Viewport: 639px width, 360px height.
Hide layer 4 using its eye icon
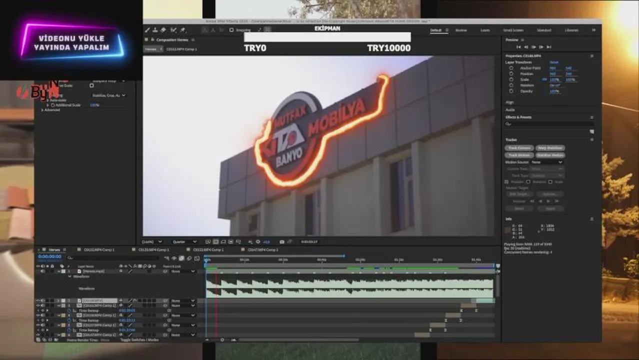tap(37, 315)
